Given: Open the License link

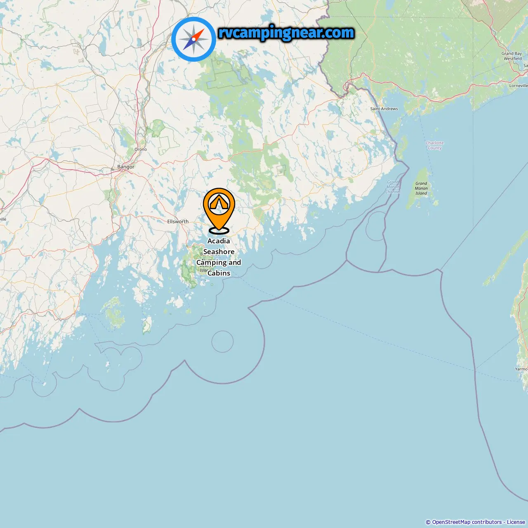Looking at the screenshot, I should point(516,522).
